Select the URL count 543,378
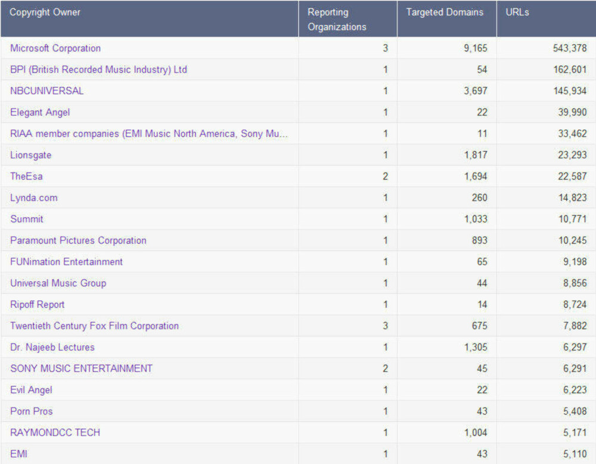The width and height of the screenshot is (596, 464). click(x=570, y=48)
